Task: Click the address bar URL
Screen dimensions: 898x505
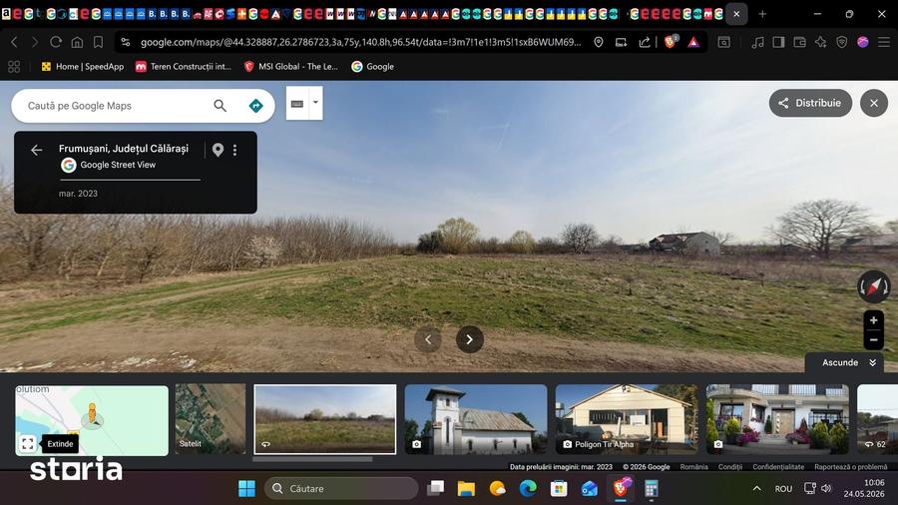Action: 360,42
